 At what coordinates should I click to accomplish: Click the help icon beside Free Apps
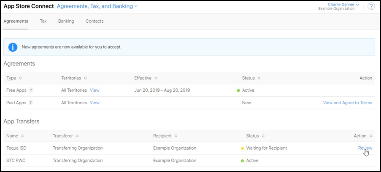(x=30, y=90)
